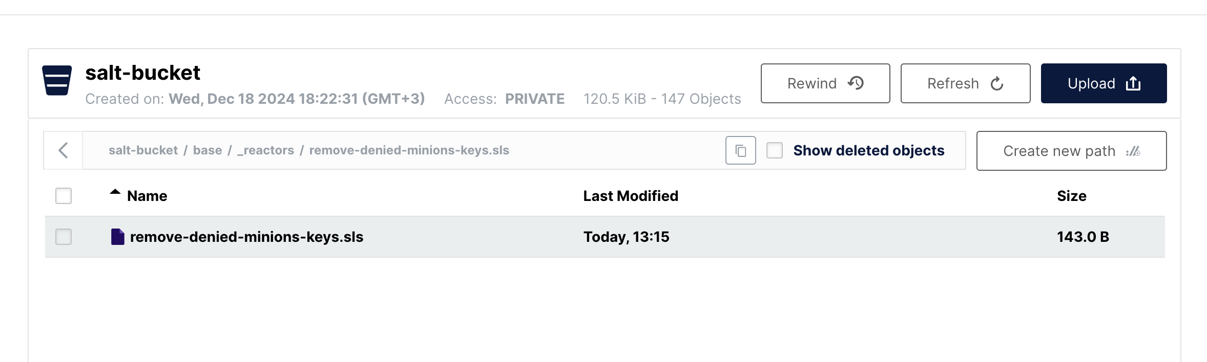Tick the select-all header checkbox

pos(64,196)
